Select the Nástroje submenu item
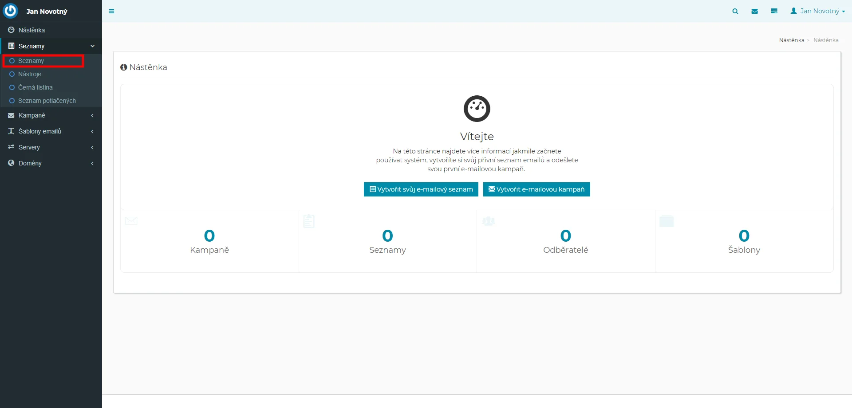The height and width of the screenshot is (408, 852). (x=30, y=74)
